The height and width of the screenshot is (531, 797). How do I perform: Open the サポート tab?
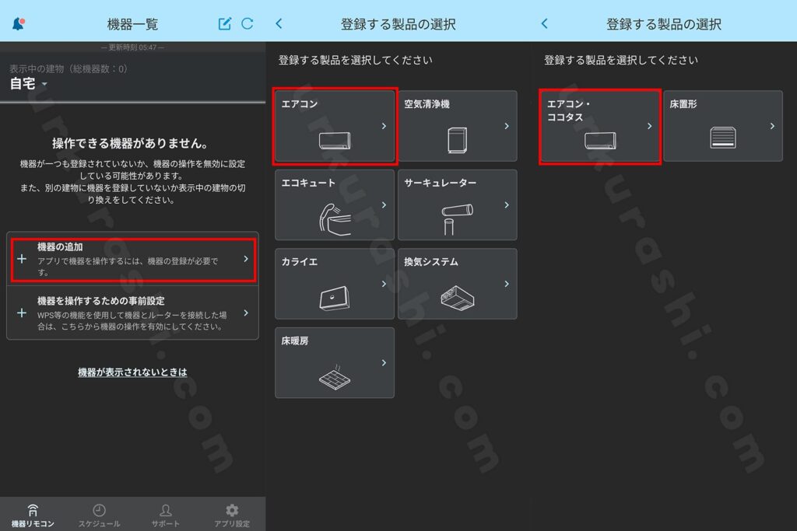click(165, 515)
